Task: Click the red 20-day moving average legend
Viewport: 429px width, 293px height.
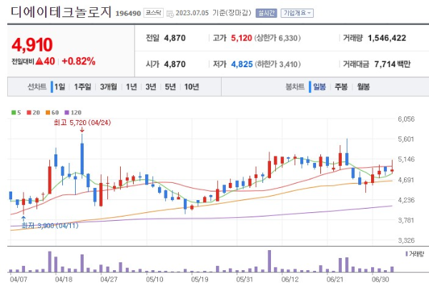Action: [x=34, y=112]
